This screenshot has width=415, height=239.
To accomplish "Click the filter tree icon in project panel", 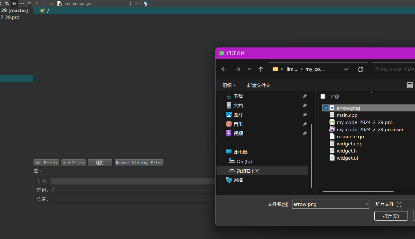I will click(7, 3).
